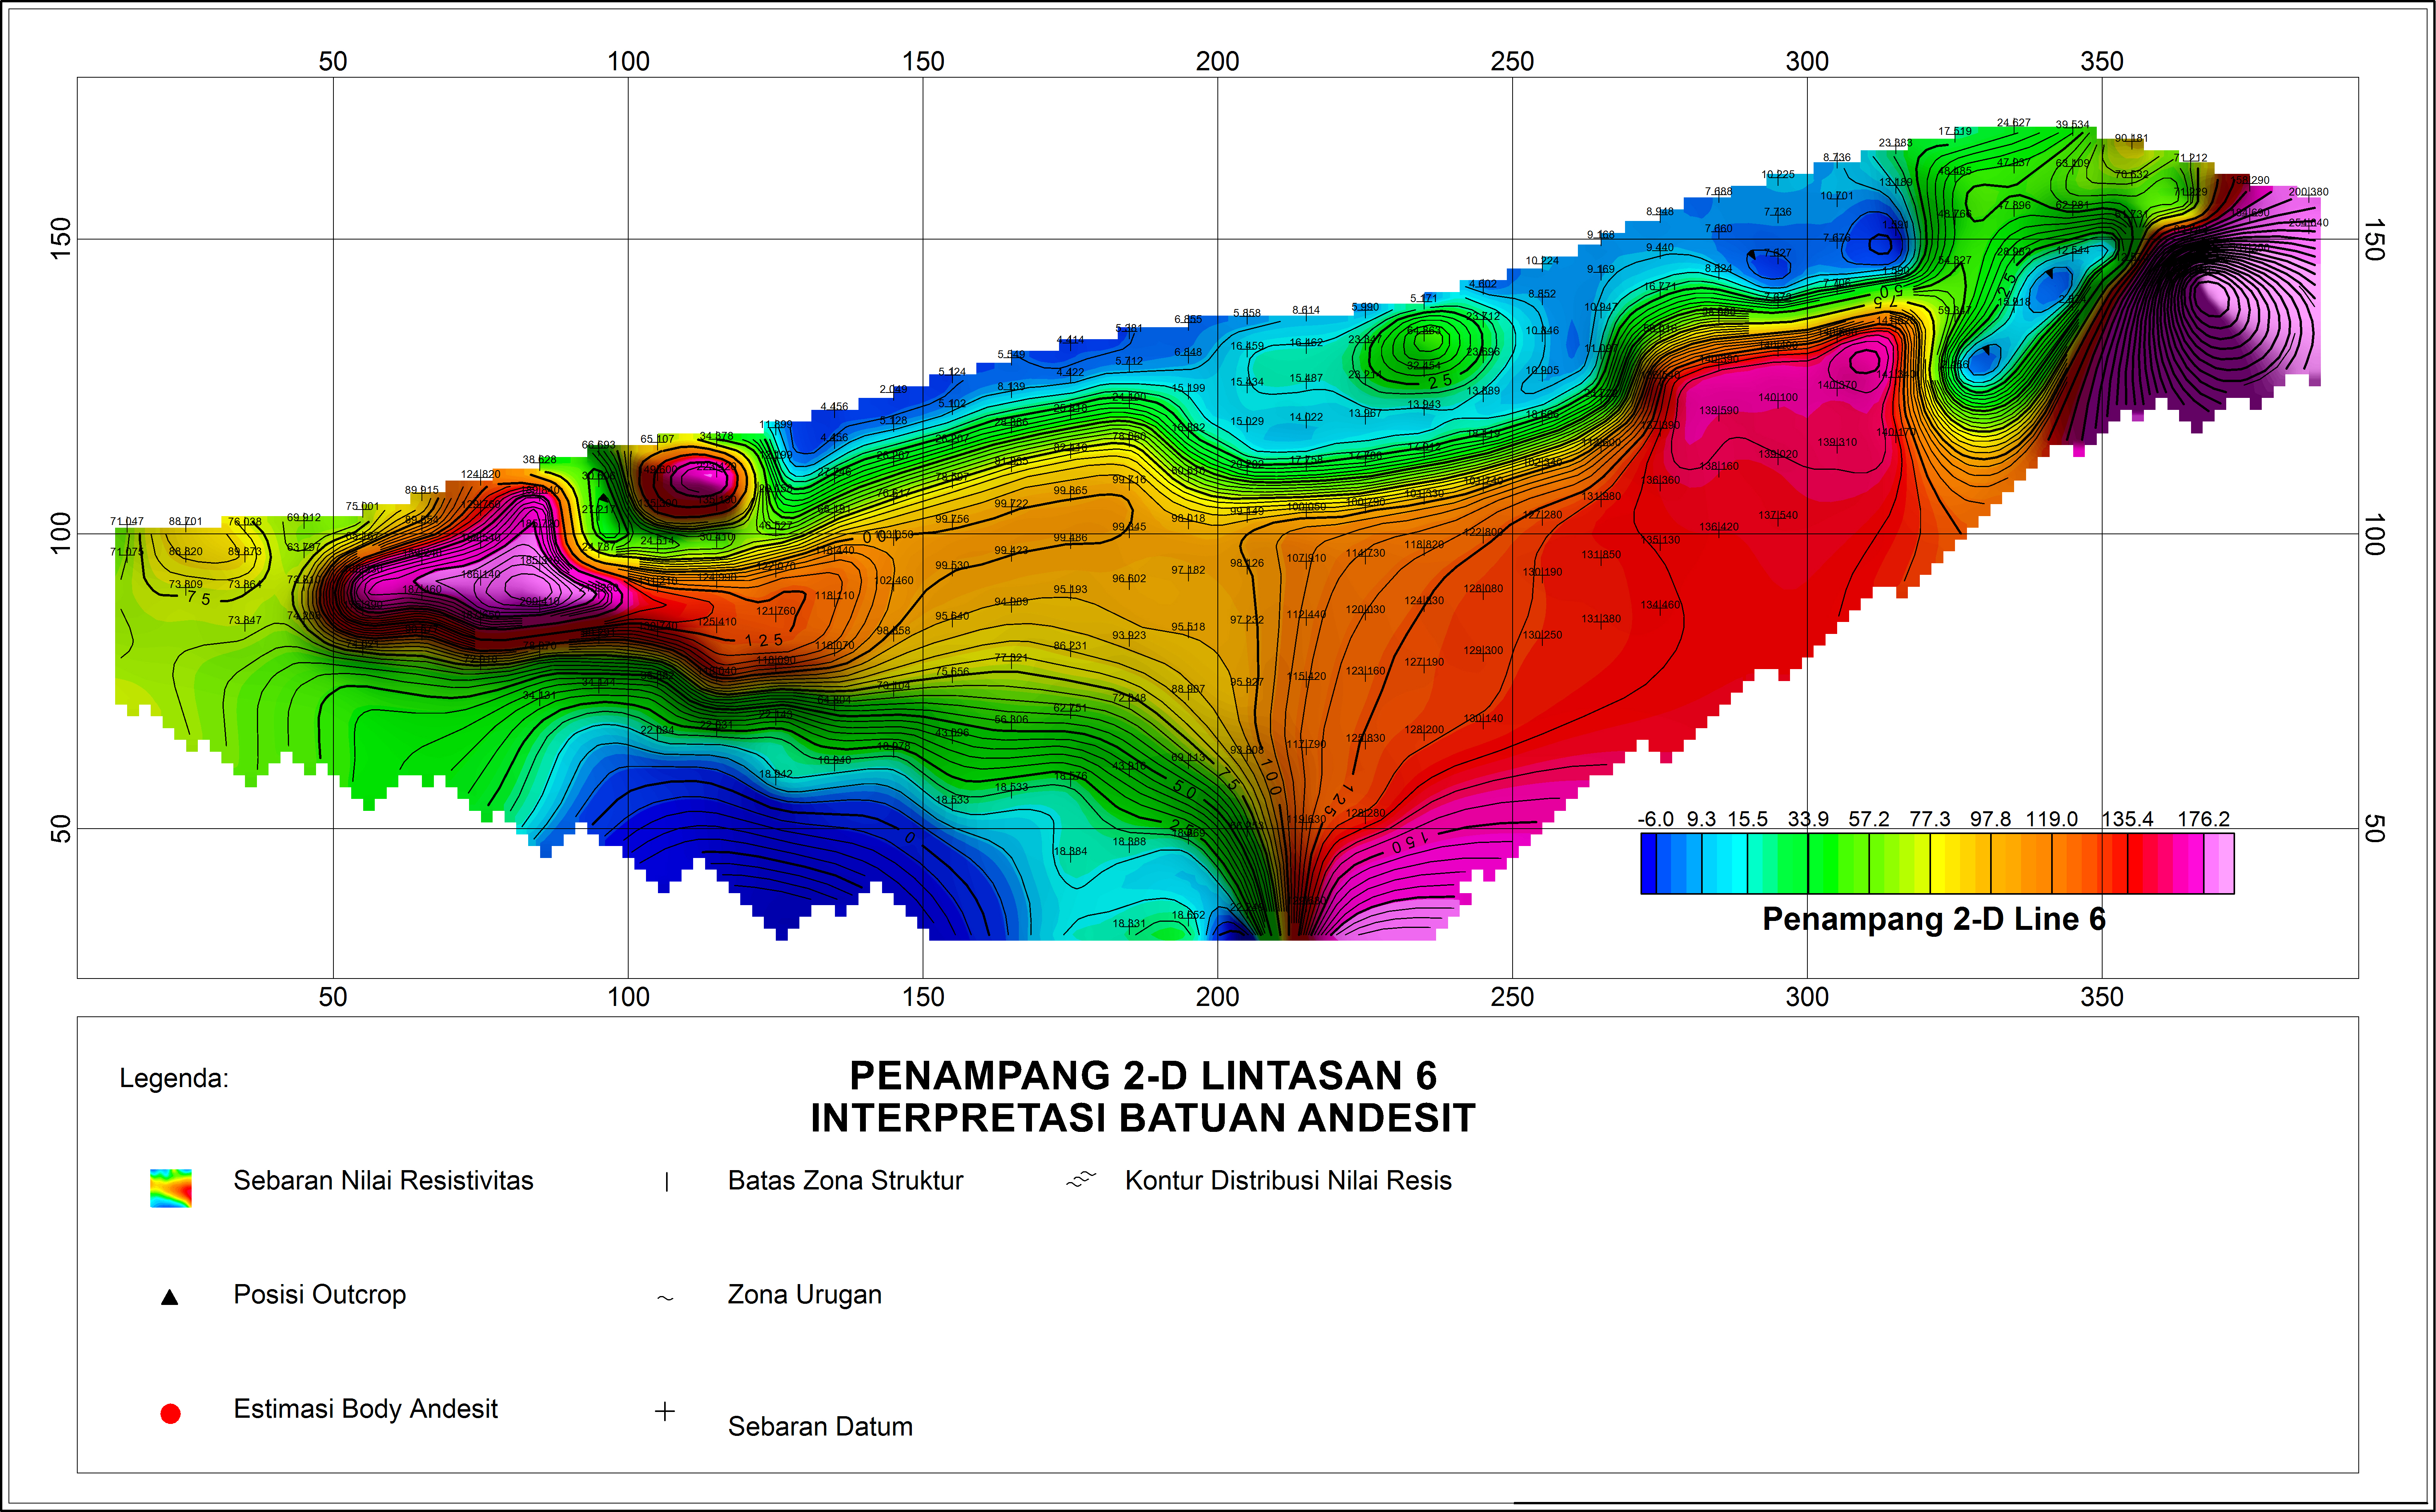Screen dimensions: 2436x1512
Task: Select the Estimasi Body Andesit legend text
Action: (365, 1408)
